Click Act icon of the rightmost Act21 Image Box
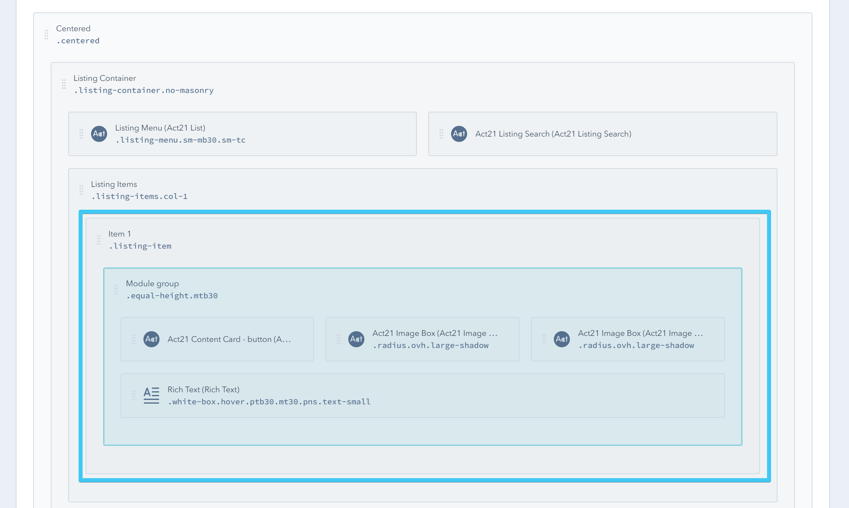The width and height of the screenshot is (849, 508). click(562, 339)
